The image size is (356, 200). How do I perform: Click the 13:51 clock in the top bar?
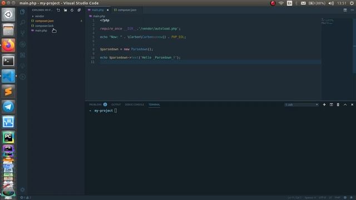342,3
